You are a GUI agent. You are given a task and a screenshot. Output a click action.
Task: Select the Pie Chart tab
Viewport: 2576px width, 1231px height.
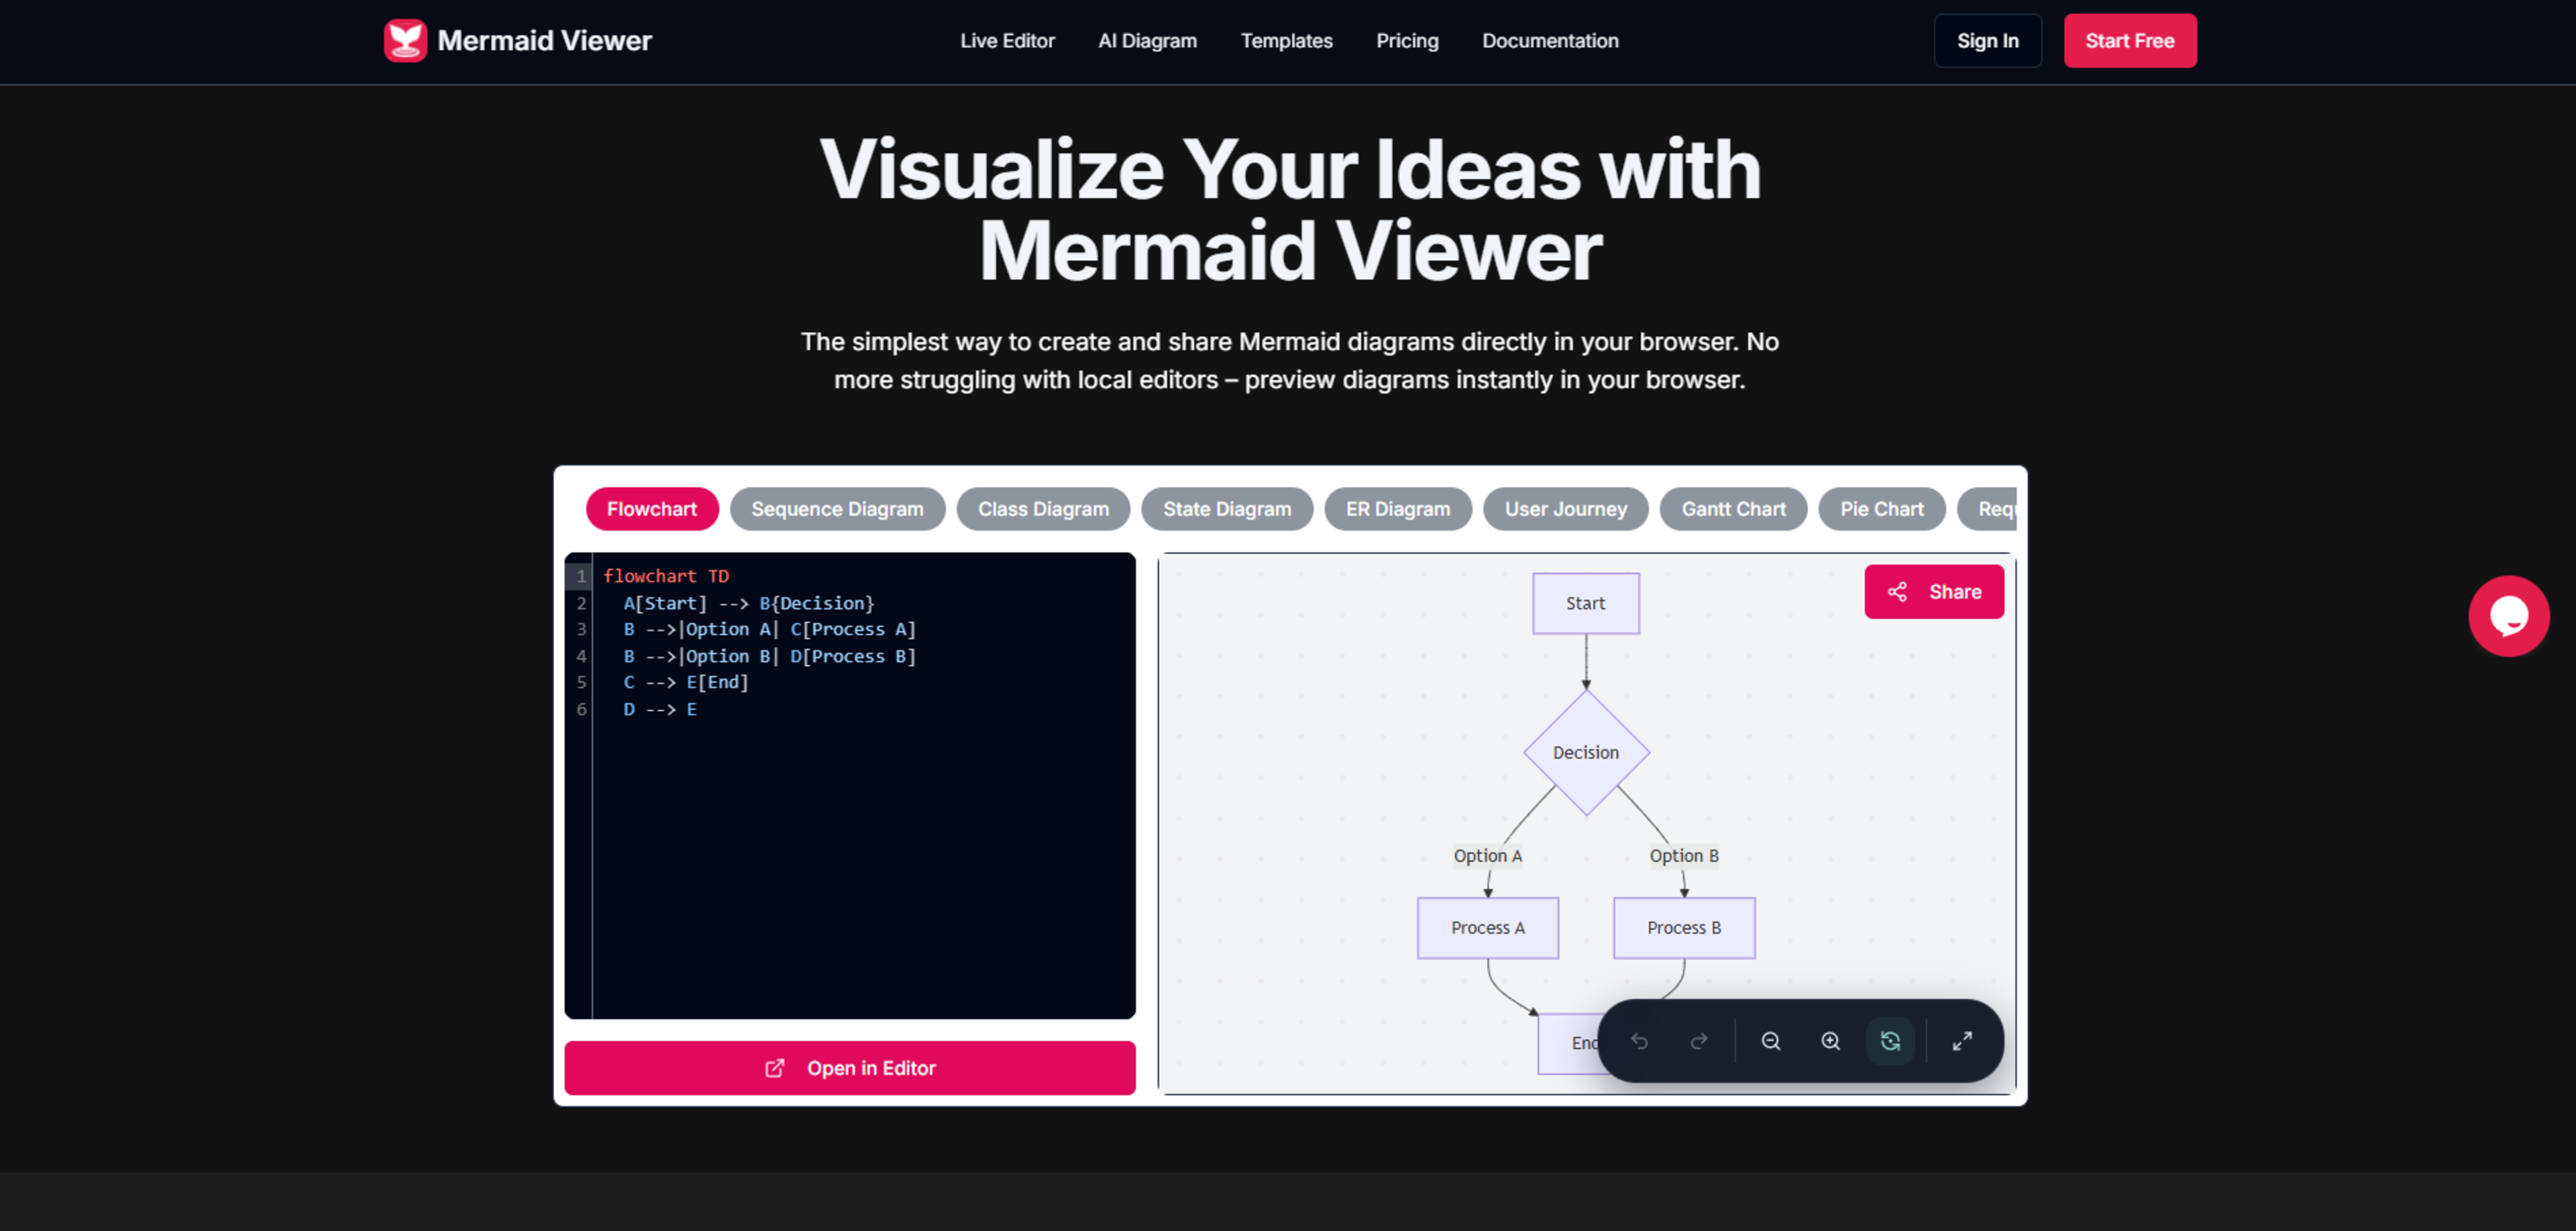click(1882, 509)
